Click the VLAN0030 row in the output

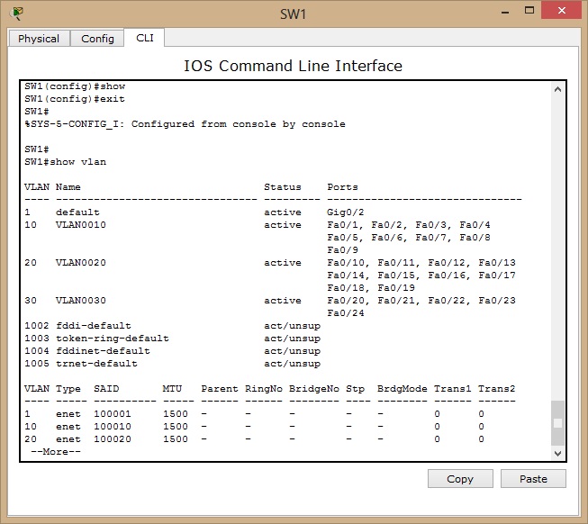[x=81, y=301]
